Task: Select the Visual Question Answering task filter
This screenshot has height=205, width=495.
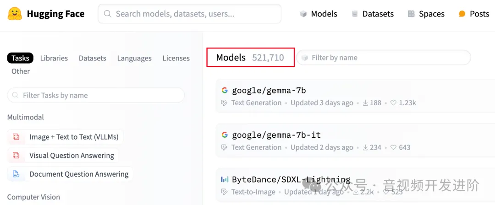Action: (71, 156)
